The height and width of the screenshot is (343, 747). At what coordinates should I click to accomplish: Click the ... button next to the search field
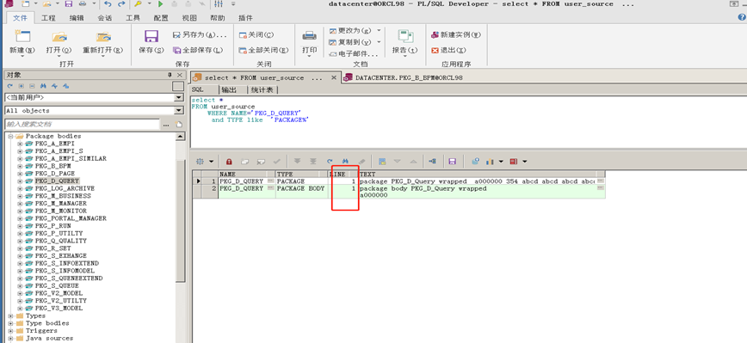click(x=166, y=125)
